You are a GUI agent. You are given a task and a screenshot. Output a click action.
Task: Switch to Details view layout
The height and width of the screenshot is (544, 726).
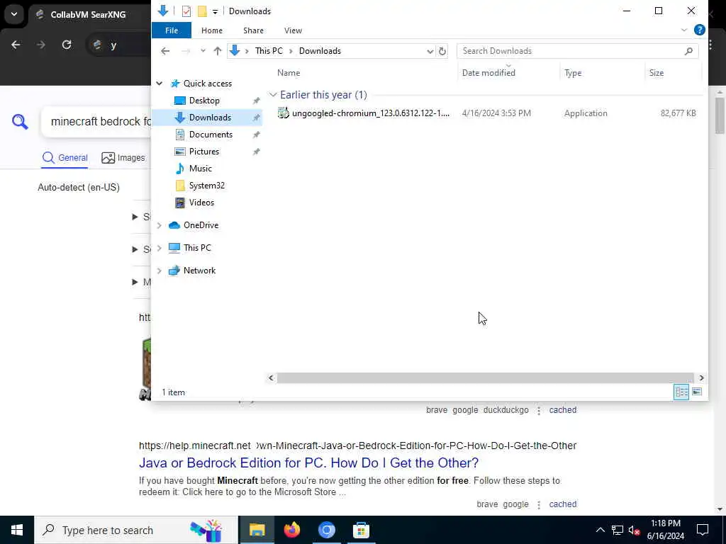681,392
